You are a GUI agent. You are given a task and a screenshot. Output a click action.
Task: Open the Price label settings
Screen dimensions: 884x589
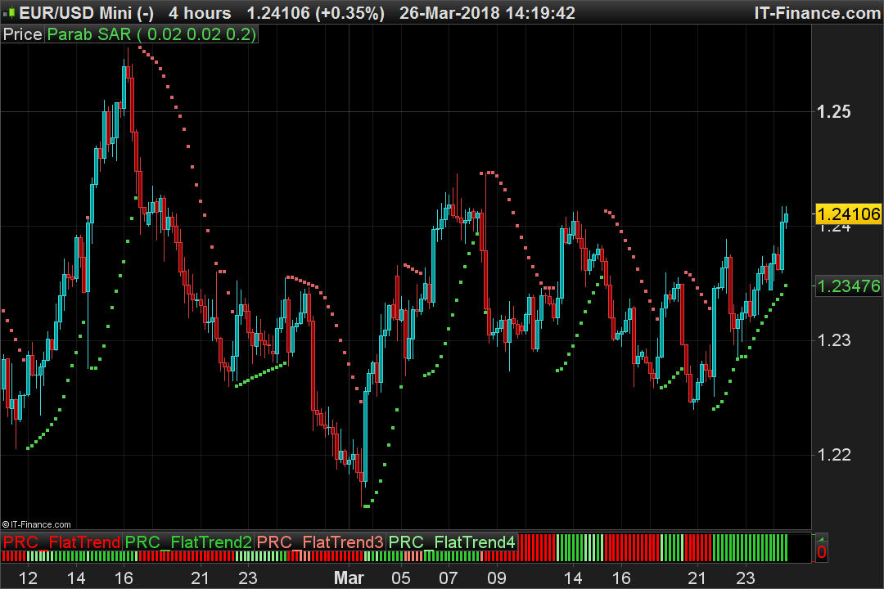pyautogui.click(x=23, y=34)
